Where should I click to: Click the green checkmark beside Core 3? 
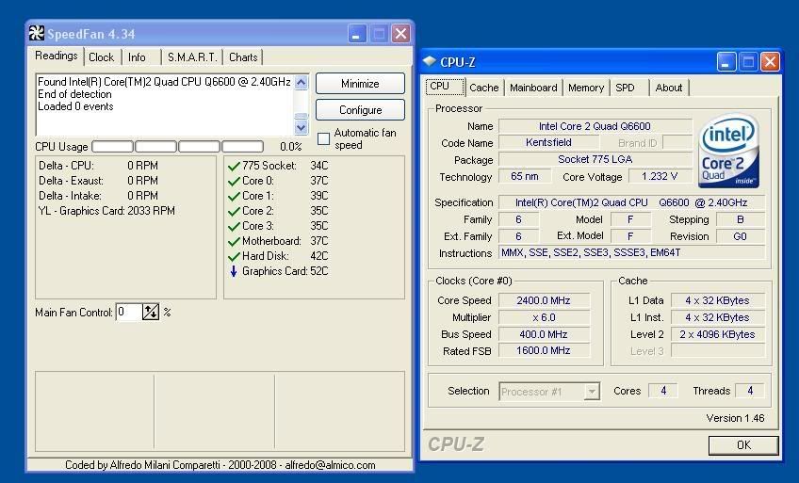point(234,226)
